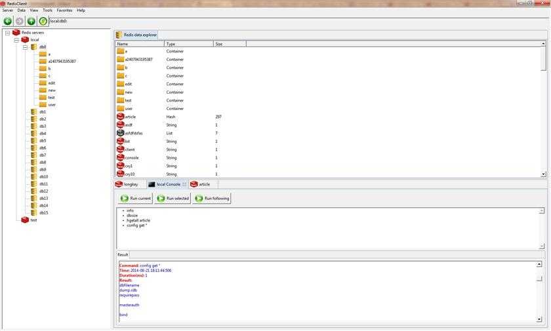
Task: Click the Result pane scrollbar up arrow
Action: point(539,264)
